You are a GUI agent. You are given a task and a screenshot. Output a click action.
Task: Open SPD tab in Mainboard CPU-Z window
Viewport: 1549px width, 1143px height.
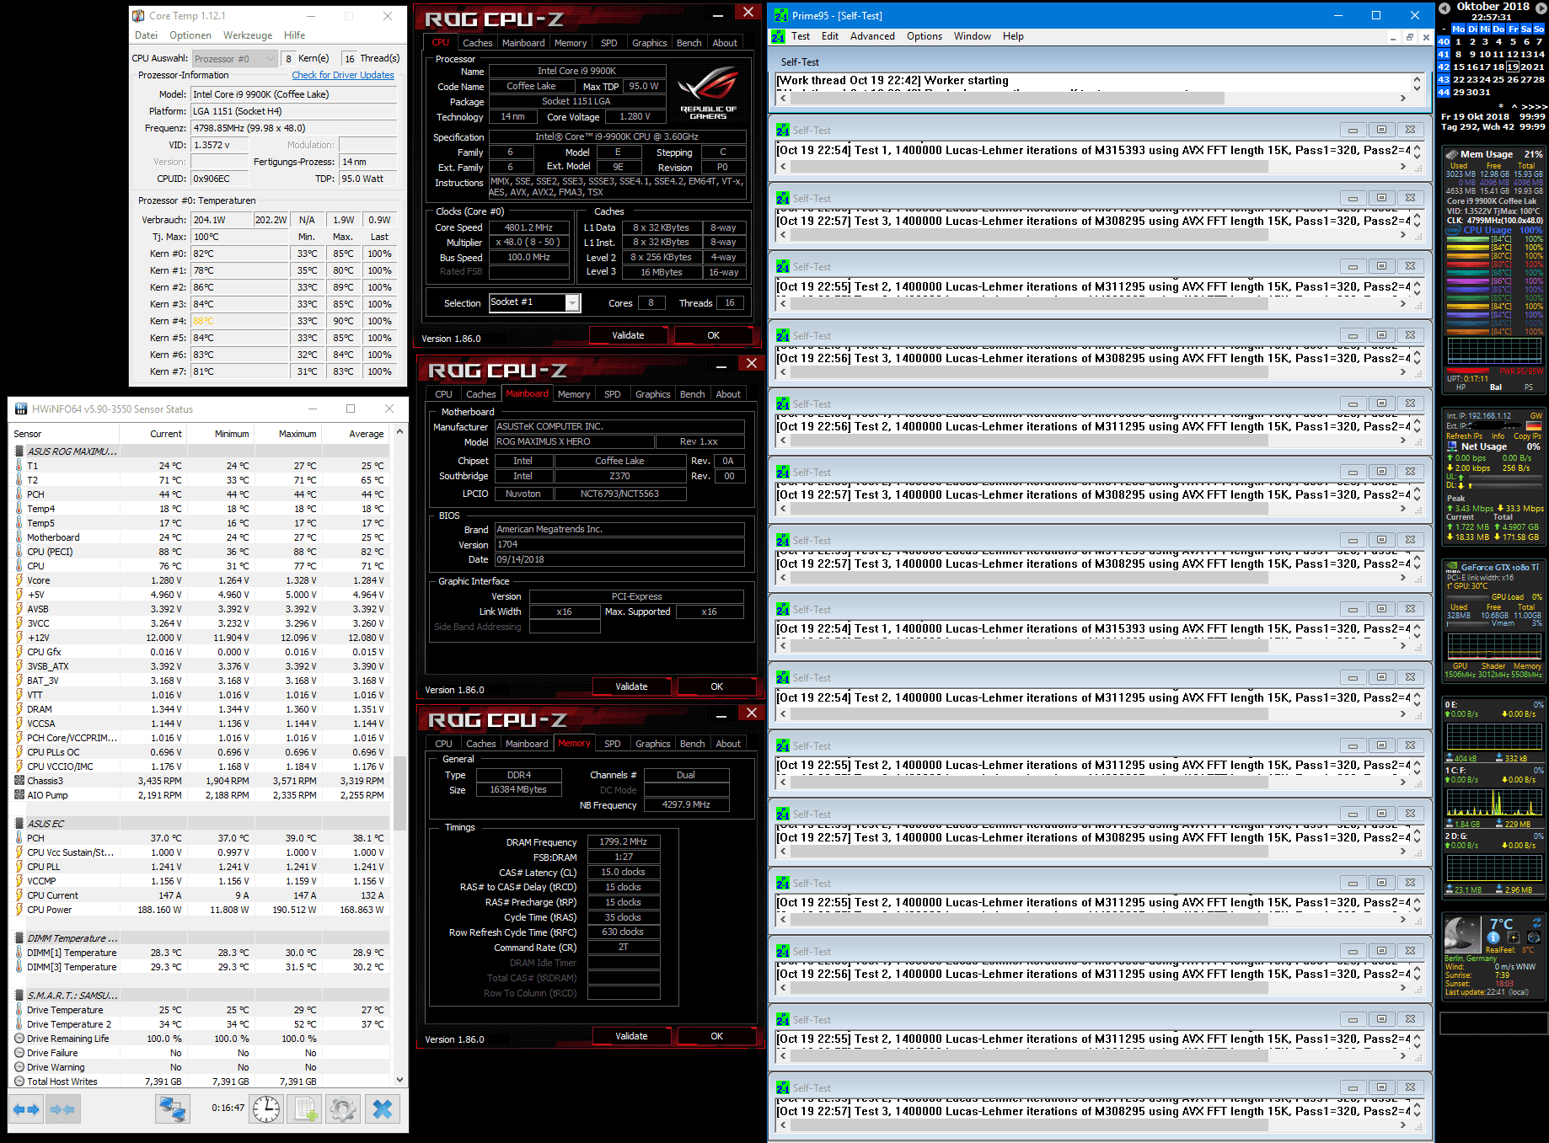pyautogui.click(x=613, y=394)
